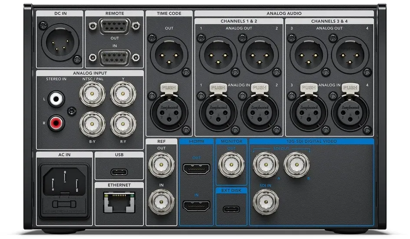Click the USB-C port under the USB label
Image resolution: width=410 pixels, height=239 pixels.
119,172
